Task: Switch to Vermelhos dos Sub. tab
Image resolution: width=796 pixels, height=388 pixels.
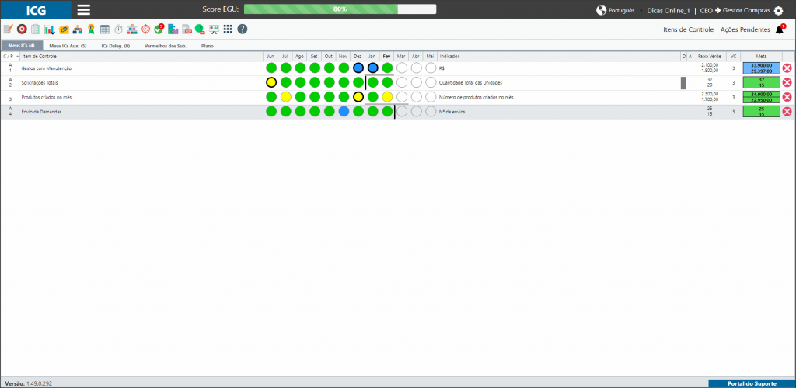Action: pos(162,46)
